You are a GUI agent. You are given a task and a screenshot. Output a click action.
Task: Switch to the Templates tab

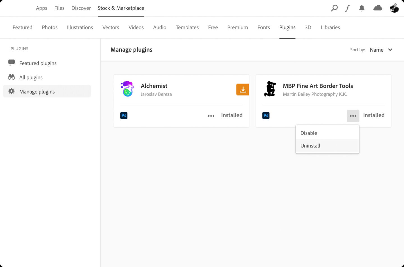coord(187,27)
